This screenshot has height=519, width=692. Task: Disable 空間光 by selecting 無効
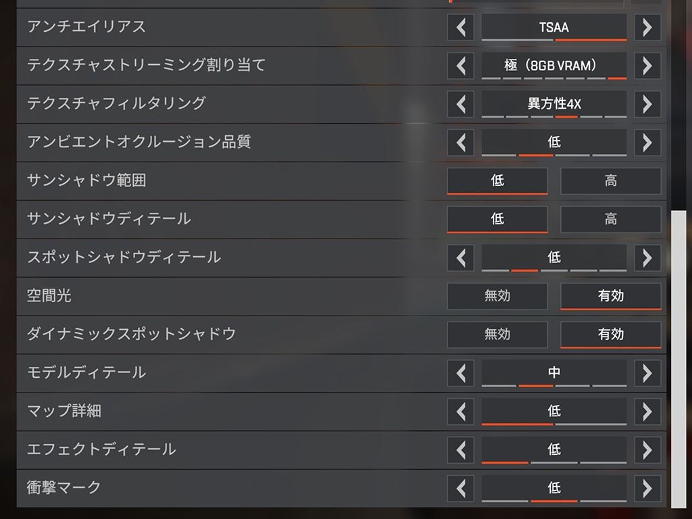click(497, 296)
